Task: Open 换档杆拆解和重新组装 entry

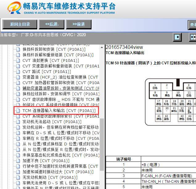Action: tap(58, 55)
